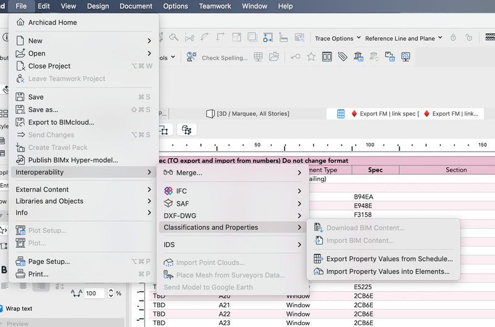Click the Save disk icon in menu
Screen dimensions: 495x327
click(x=20, y=97)
